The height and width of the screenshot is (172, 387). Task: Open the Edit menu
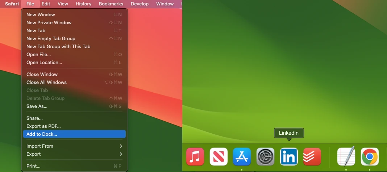point(46,4)
